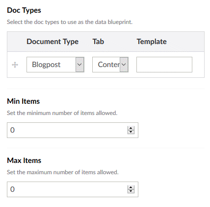The height and width of the screenshot is (207, 210).
Task: Expand the Content tab dropdown
Action: click(x=110, y=65)
